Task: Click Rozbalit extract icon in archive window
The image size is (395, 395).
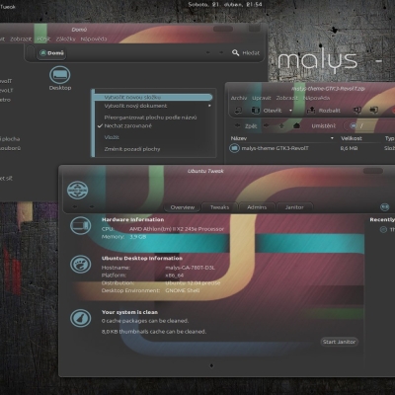Action: pyautogui.click(x=311, y=111)
